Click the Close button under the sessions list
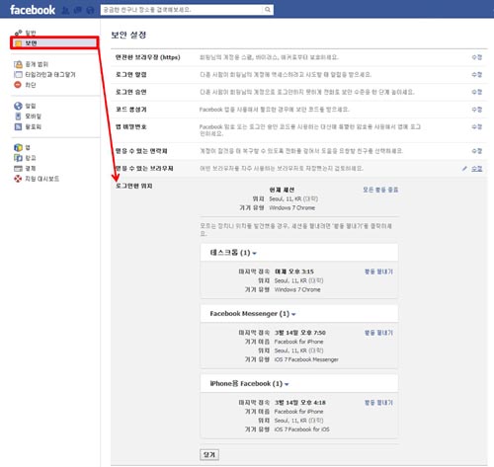494x467 pixels. tap(209, 455)
